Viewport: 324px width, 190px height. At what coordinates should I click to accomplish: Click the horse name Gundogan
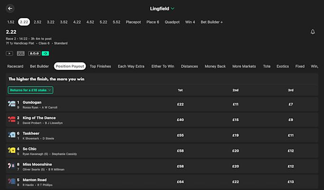pos(32,103)
